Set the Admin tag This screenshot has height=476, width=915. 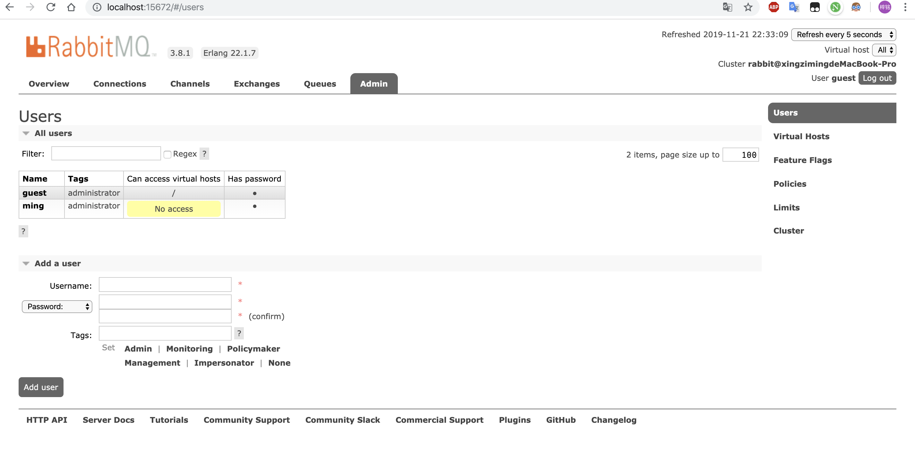click(138, 349)
